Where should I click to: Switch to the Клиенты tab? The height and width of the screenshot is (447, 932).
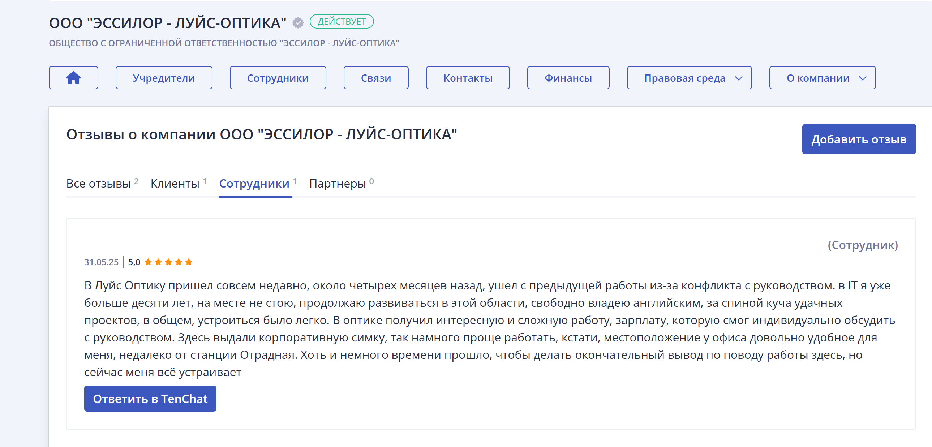(179, 183)
